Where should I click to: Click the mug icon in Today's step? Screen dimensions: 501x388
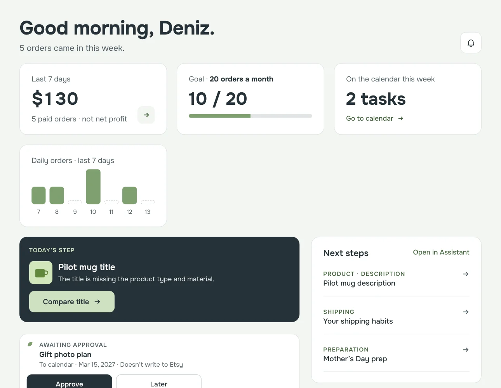pyautogui.click(x=41, y=273)
